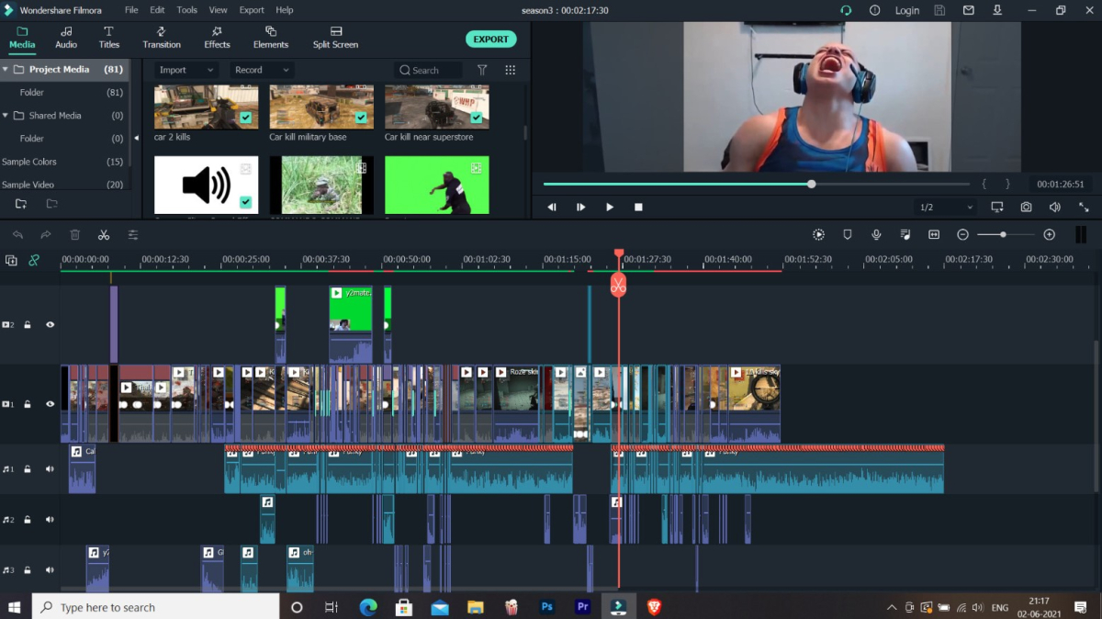Viewport: 1102px width, 619px height.
Task: Open Photoshop from the Windows taskbar
Action: (546, 607)
